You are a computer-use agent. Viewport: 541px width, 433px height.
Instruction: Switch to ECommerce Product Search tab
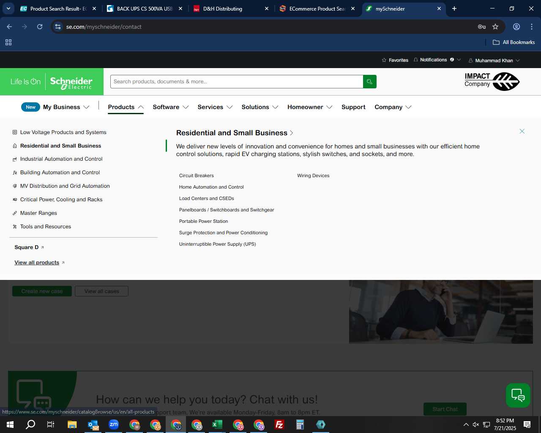[x=317, y=8]
